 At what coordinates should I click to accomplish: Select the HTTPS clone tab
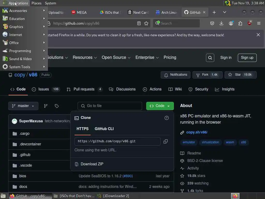83,129
